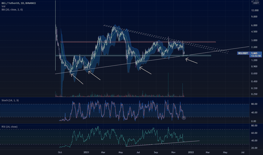Click the Sep date label

pyautogui.click(x=156, y=152)
